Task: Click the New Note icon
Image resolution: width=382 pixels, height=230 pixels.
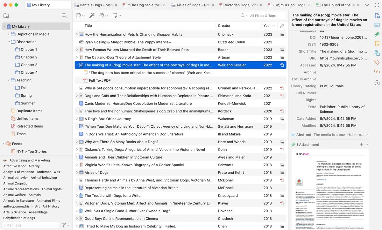Action: click(x=115, y=15)
